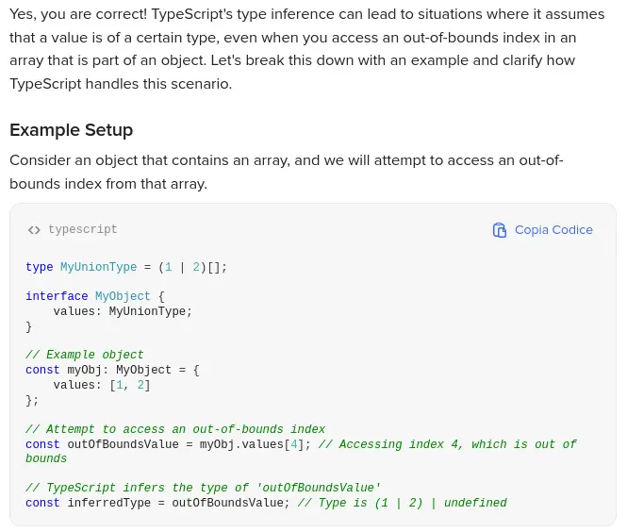Click the type MyUnionType declaration line
This screenshot has width=627, height=532.
click(126, 268)
